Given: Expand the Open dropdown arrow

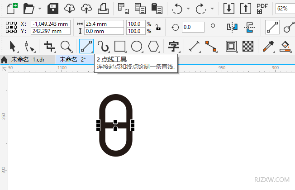Looking at the screenshot, I should pos(40,9).
